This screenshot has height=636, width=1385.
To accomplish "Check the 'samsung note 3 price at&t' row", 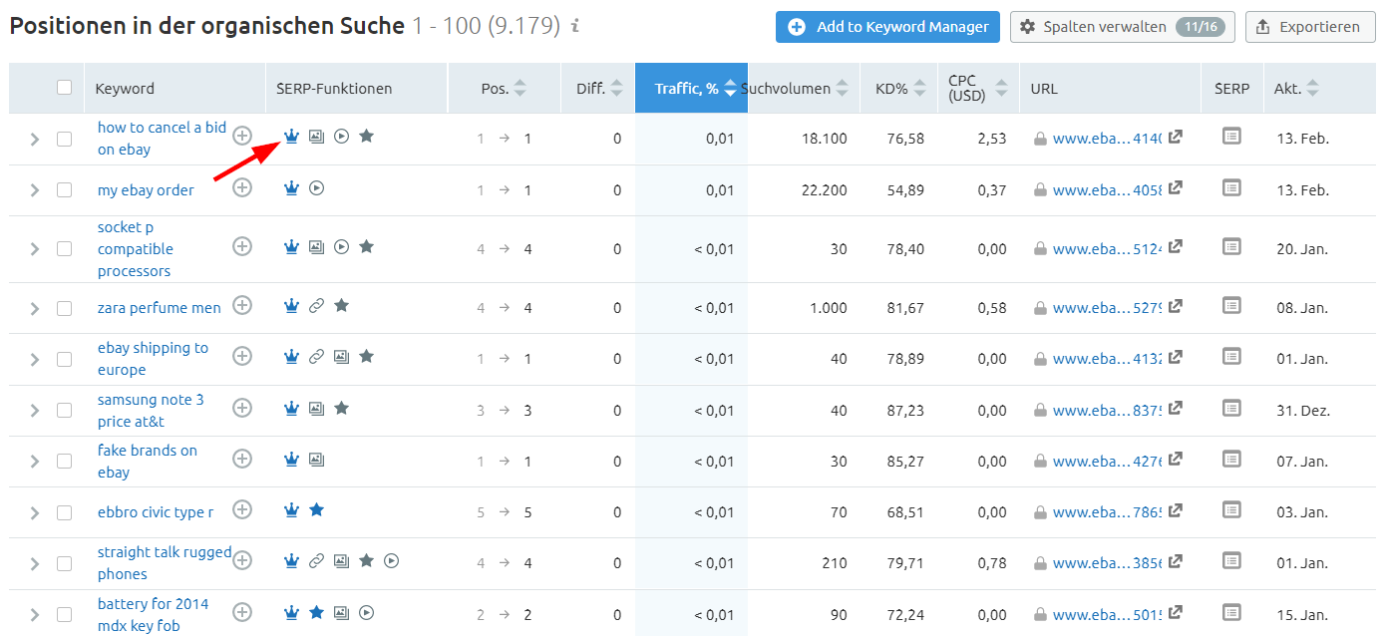I will tap(65, 411).
